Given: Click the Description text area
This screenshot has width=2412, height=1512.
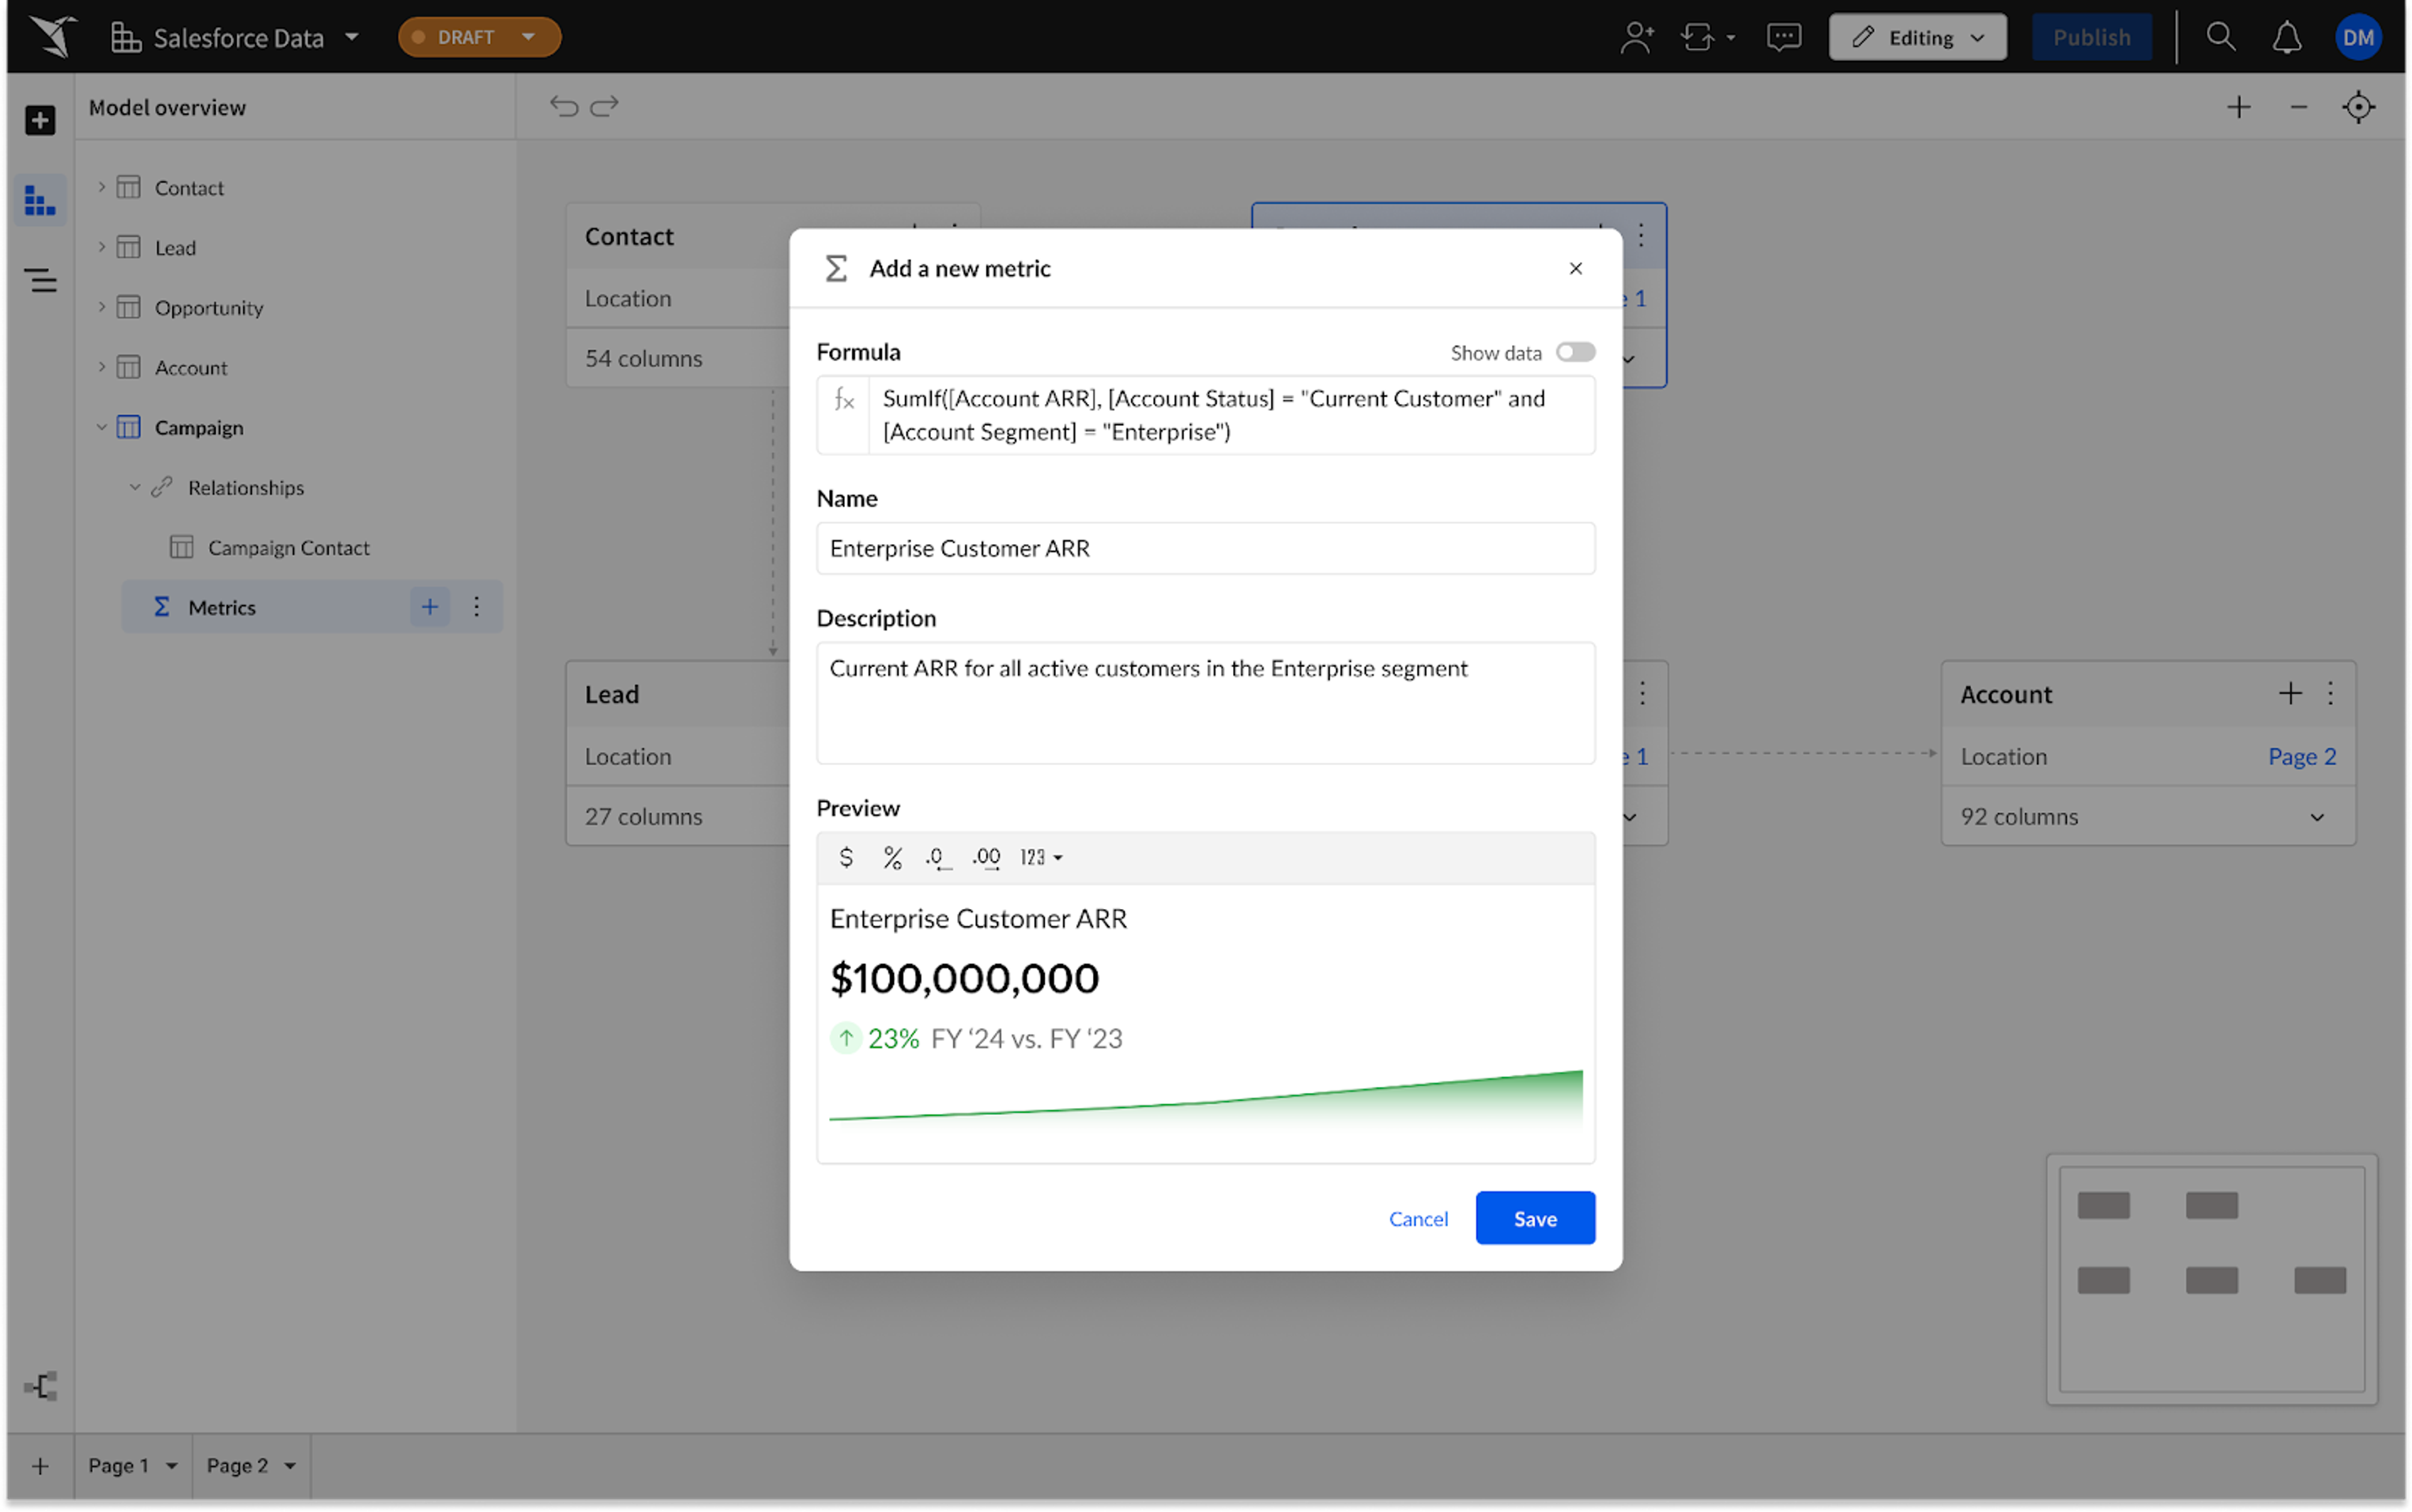Looking at the screenshot, I should (x=1205, y=703).
